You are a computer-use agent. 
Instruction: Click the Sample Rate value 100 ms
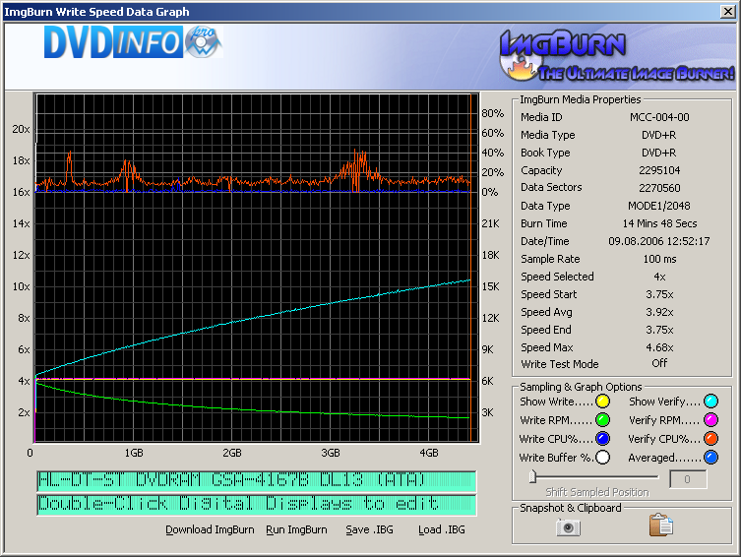pos(659,259)
